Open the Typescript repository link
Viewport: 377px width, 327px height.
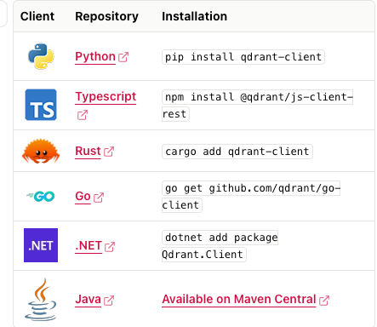click(106, 96)
